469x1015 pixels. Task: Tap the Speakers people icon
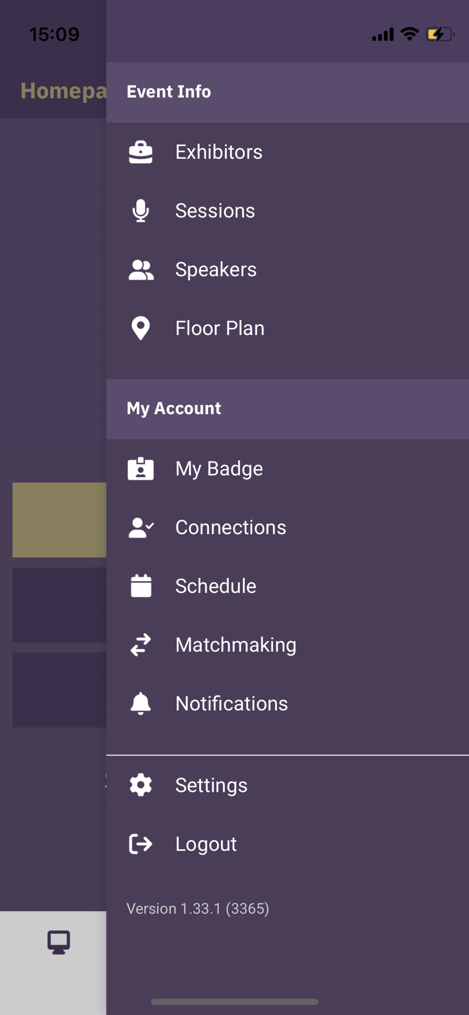pos(141,270)
